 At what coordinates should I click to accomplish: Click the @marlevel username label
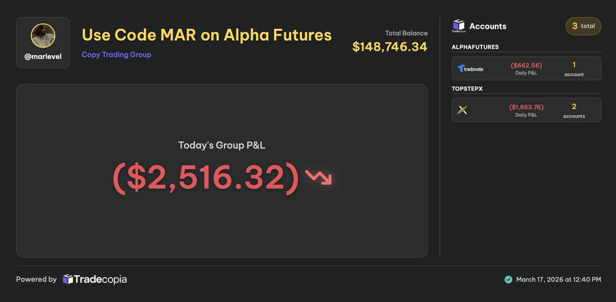43,57
